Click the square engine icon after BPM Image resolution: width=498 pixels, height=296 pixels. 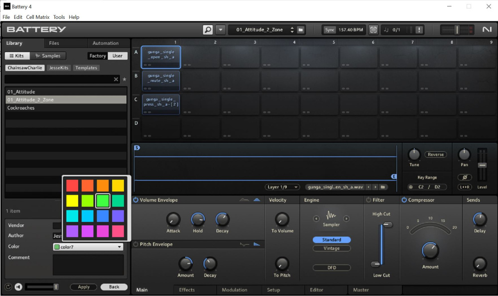[373, 30]
